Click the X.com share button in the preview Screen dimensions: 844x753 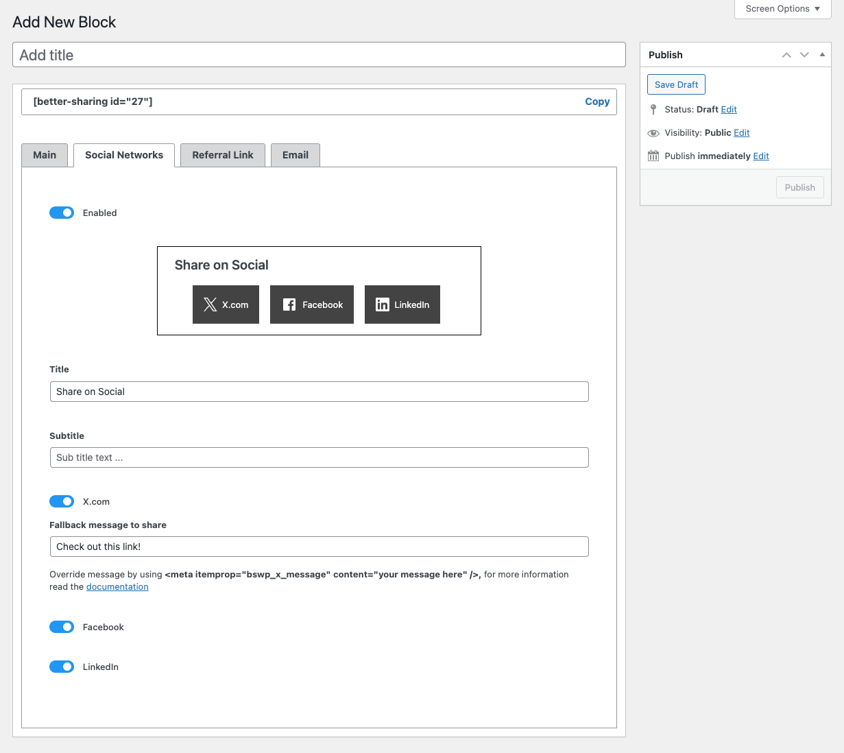click(226, 304)
